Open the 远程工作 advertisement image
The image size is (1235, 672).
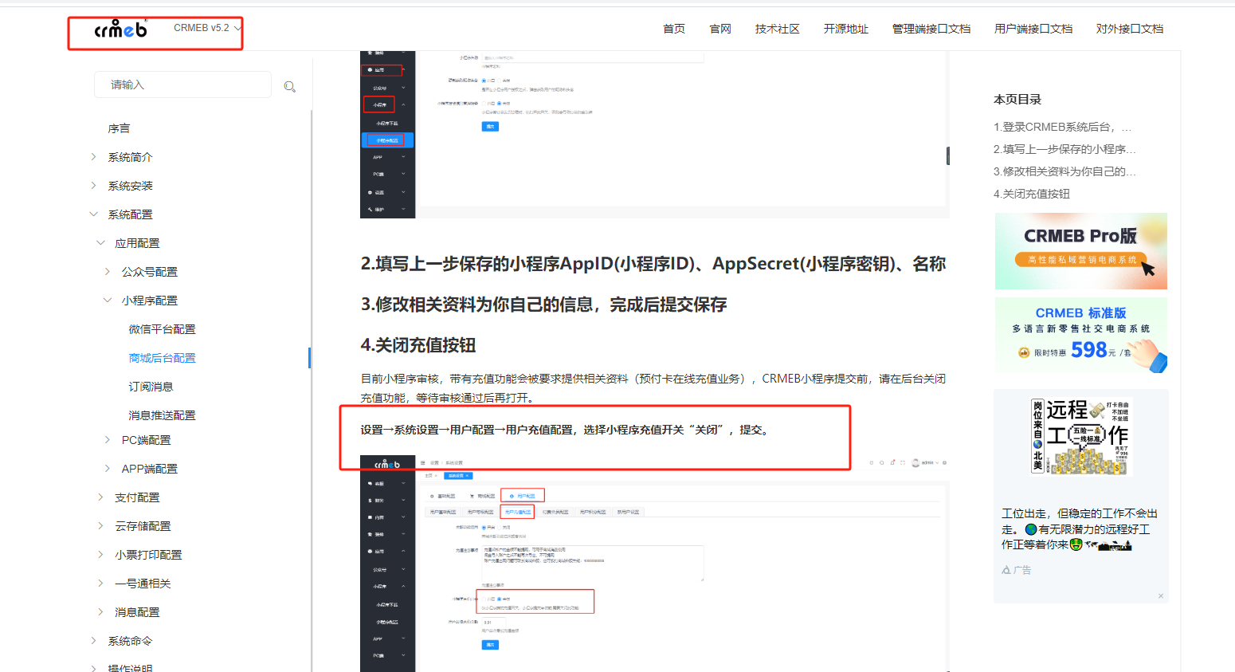[x=1081, y=436]
